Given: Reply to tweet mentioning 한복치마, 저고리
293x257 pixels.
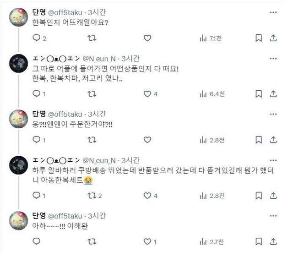Looking at the screenshot, I should tap(38, 94).
